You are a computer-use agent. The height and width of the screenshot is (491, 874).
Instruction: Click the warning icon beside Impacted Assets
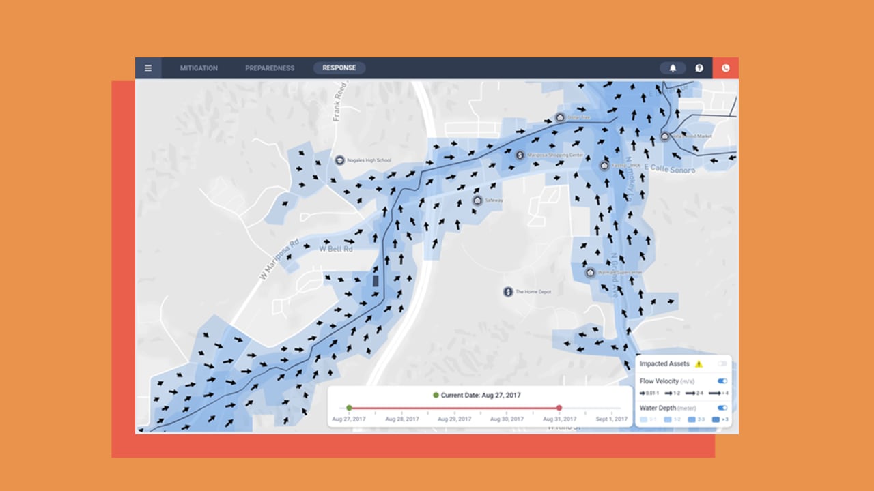point(700,363)
